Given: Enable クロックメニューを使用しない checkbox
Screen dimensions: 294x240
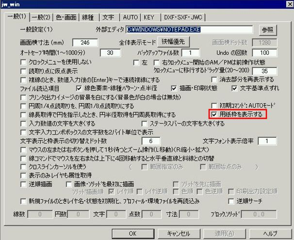Looking at the screenshot, I should [x=23, y=63].
